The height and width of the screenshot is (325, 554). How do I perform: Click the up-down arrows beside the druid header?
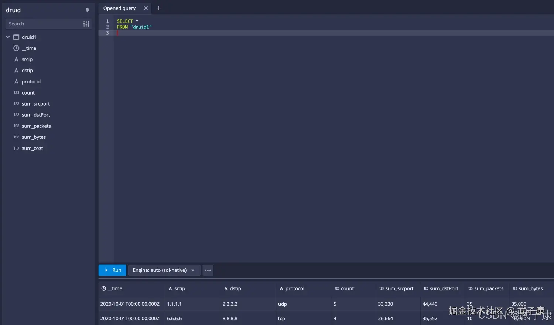click(x=88, y=10)
